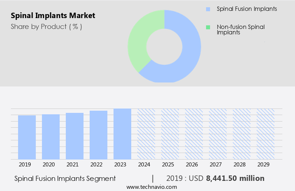Click the hatched 2026 forecast bar

point(194,134)
